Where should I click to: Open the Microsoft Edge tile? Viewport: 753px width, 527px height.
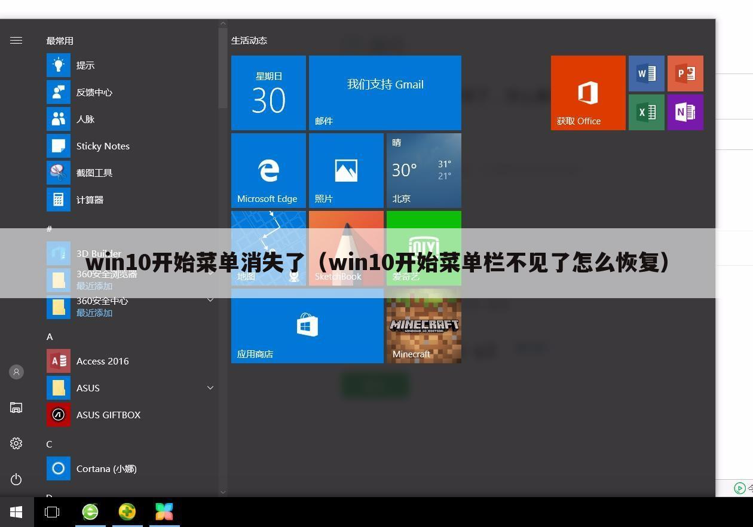tap(268, 170)
